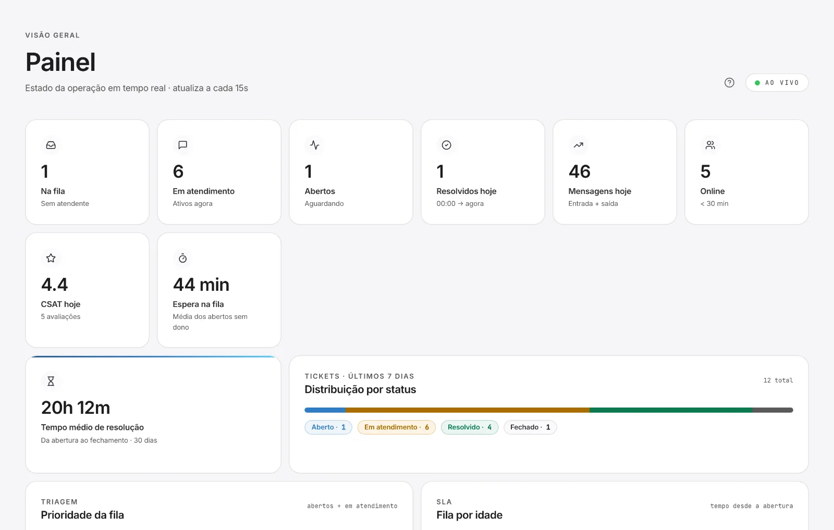The image size is (834, 530).
Task: Click the help question mark icon
Action: [729, 82]
